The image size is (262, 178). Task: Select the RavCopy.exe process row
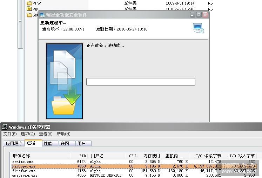[x=134, y=166]
